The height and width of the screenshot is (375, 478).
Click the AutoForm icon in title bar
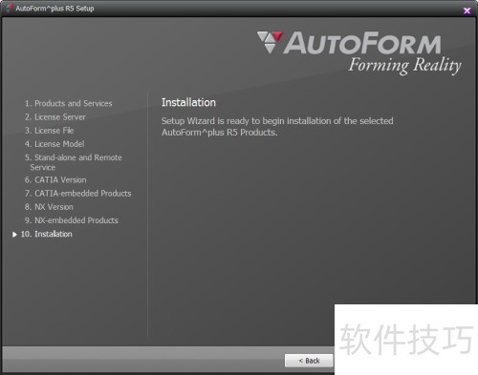[x=10, y=8]
